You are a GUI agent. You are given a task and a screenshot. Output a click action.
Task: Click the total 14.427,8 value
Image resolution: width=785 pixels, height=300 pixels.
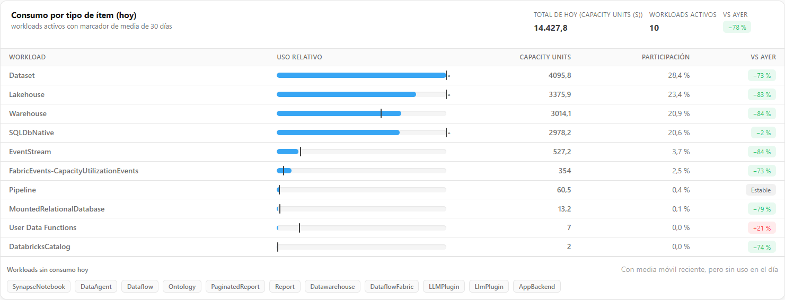551,28
